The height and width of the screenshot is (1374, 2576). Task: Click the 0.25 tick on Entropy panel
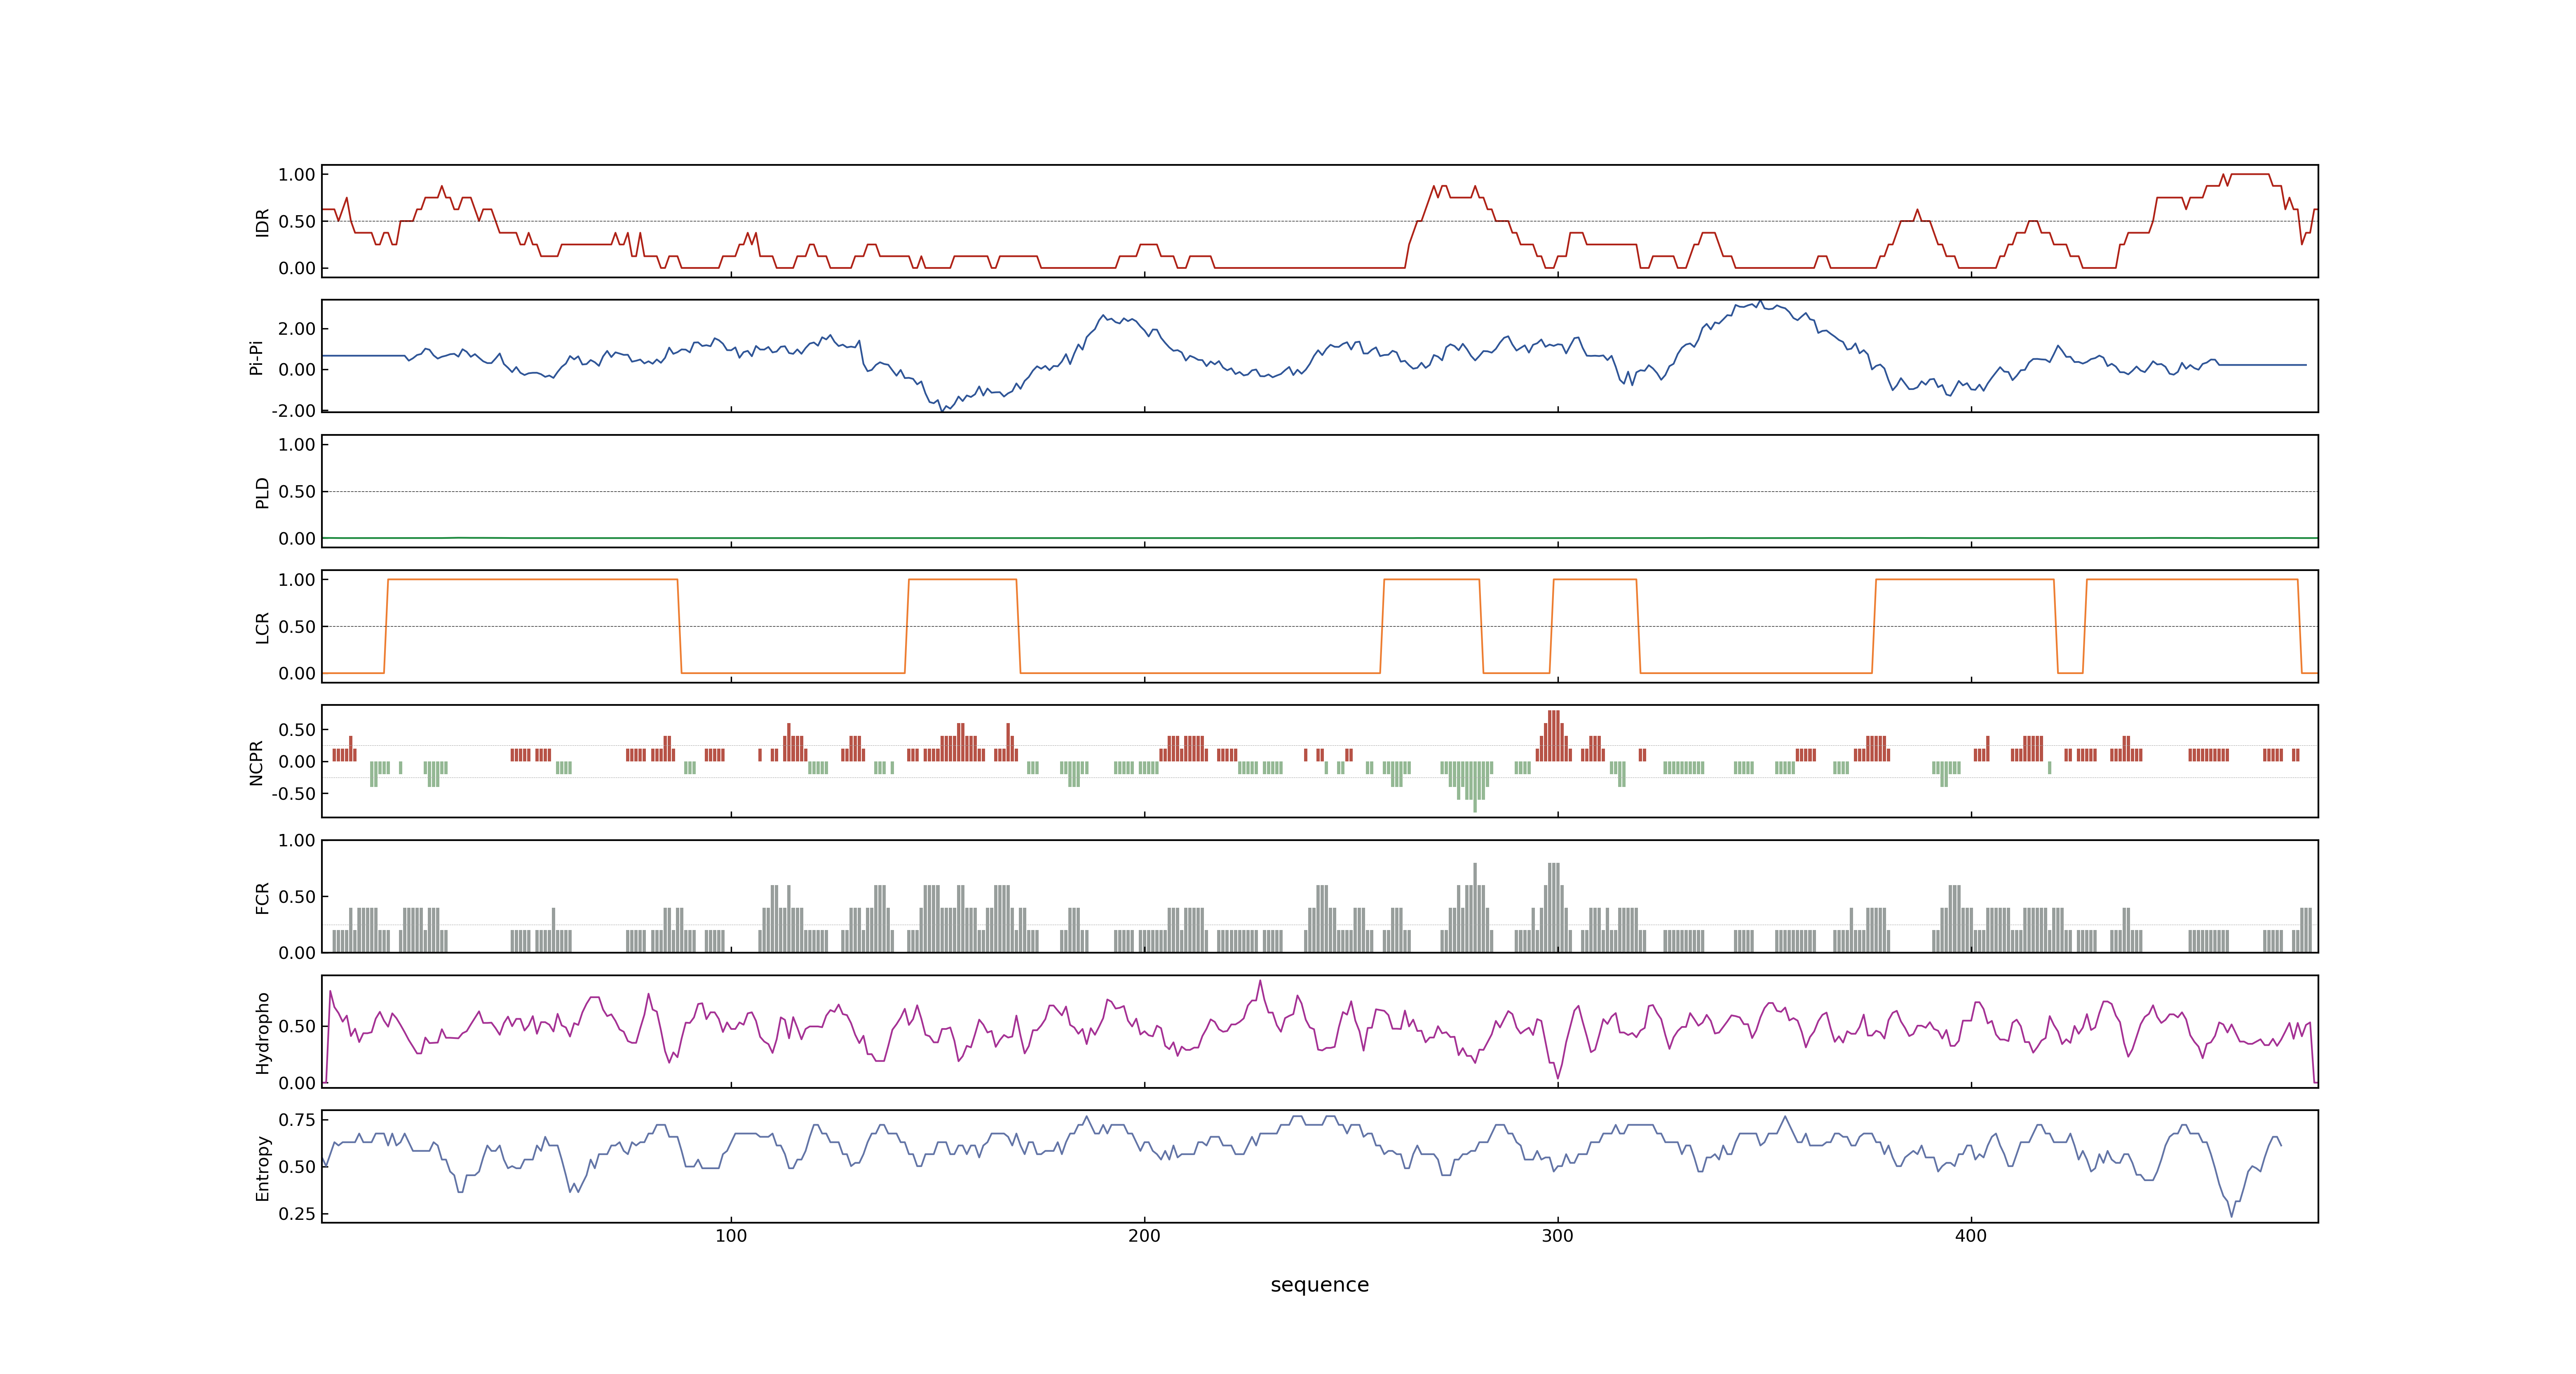pos(297,1214)
